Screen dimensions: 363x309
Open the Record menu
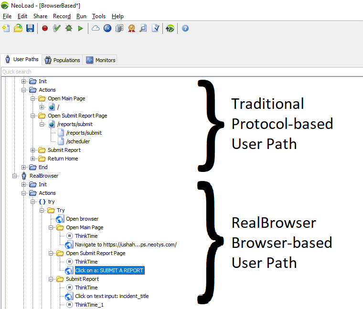(62, 16)
